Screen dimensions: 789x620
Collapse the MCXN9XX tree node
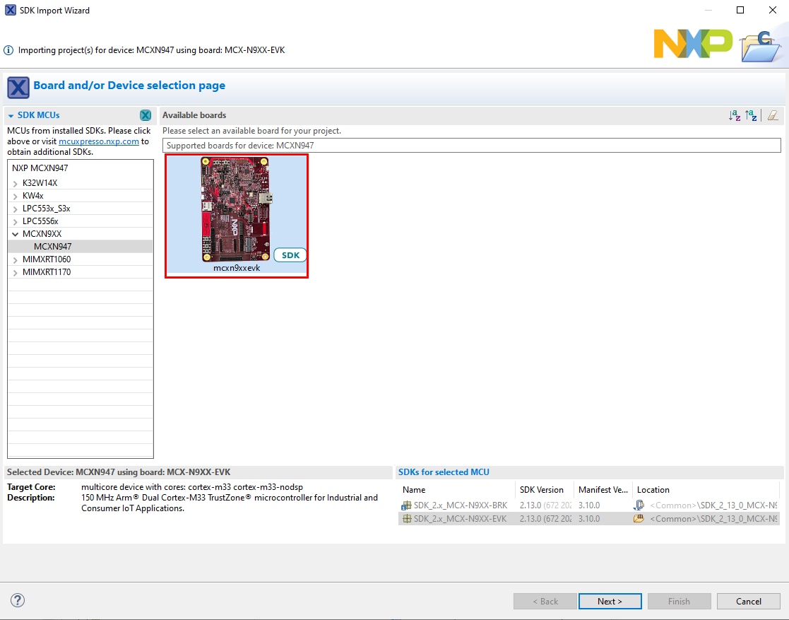click(16, 234)
